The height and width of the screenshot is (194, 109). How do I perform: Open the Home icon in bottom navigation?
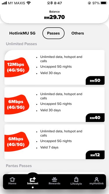click(x=12, y=179)
